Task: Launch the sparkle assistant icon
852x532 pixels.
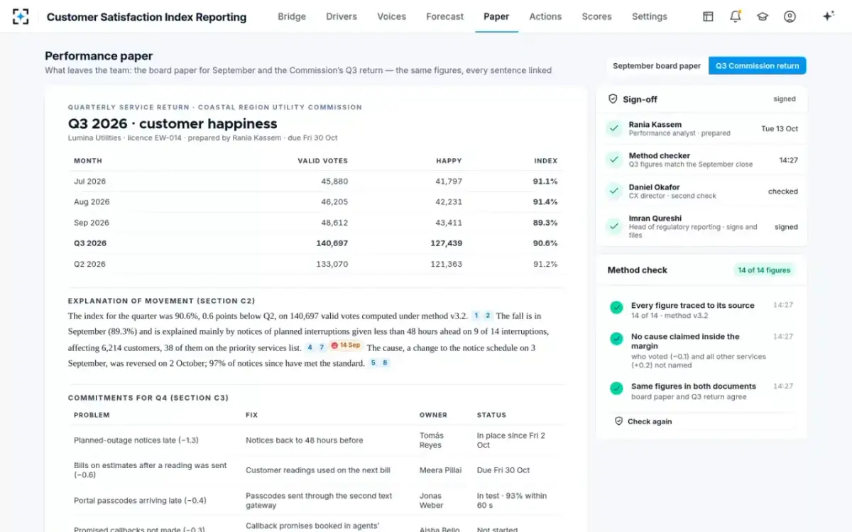Action: (828, 16)
